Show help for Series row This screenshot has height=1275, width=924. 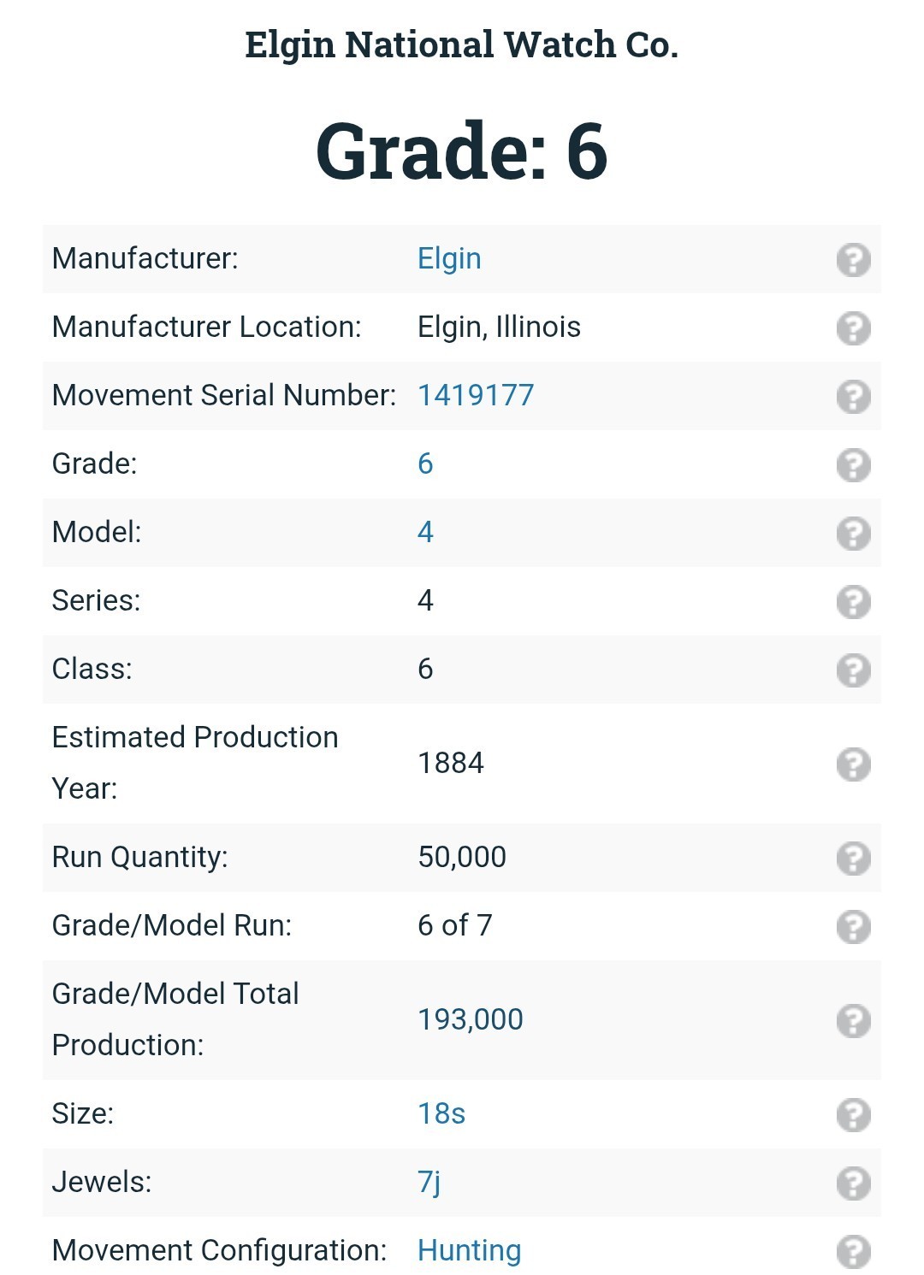point(853,601)
